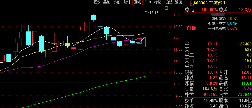The width and height of the screenshot is (252, 108).
Task: Click the 涨幅 value 10.03%
Action: (211, 84)
